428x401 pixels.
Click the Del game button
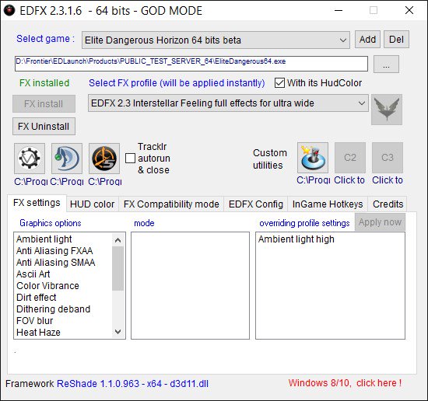pyautogui.click(x=396, y=40)
